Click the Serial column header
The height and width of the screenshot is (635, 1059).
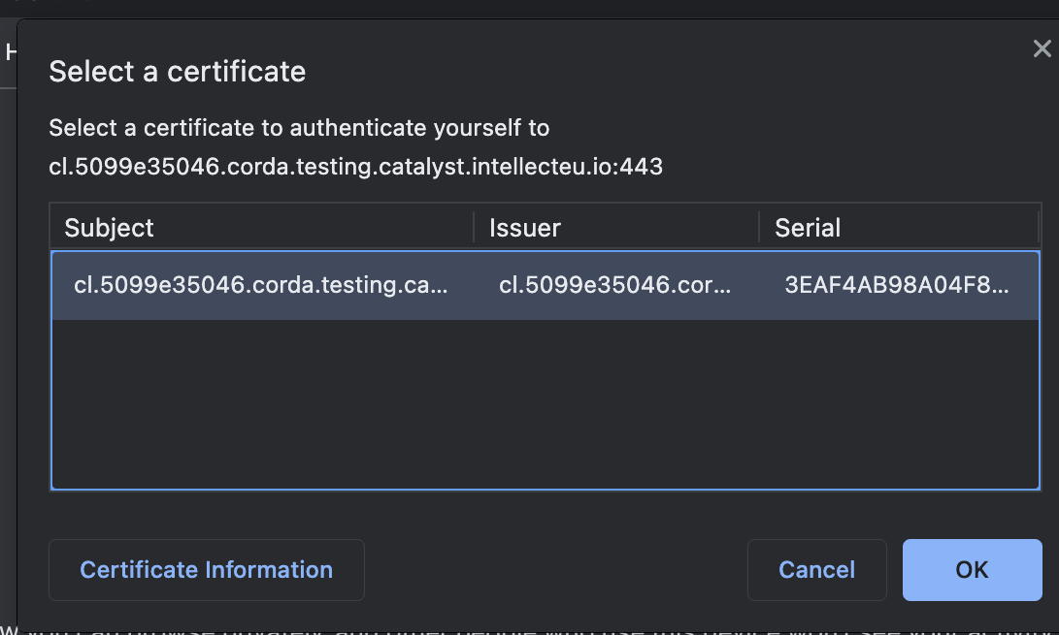coord(807,227)
